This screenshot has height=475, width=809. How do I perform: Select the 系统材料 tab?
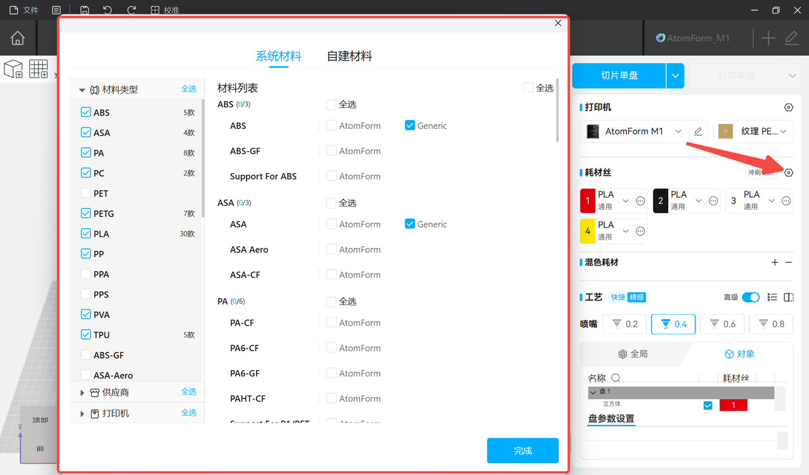click(x=279, y=56)
